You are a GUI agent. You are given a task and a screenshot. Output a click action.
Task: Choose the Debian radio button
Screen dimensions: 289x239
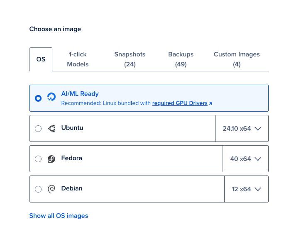click(x=38, y=189)
